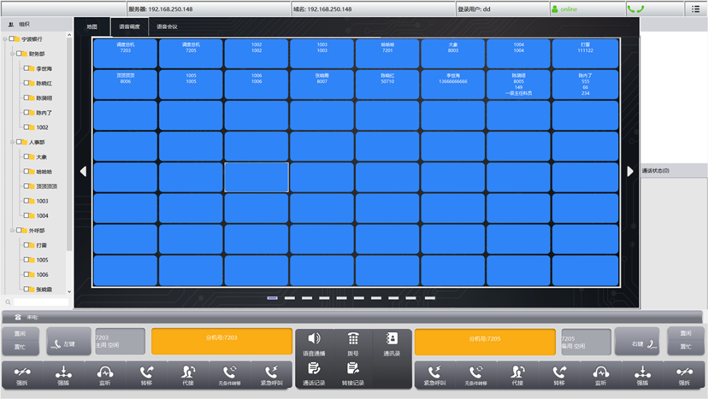This screenshot has width=708, height=399.
Task: Click the 调度总机 7203 extension tile
Action: (125, 53)
